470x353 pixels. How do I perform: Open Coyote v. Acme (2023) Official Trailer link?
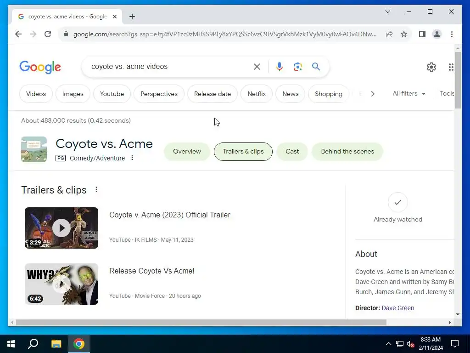[170, 215]
